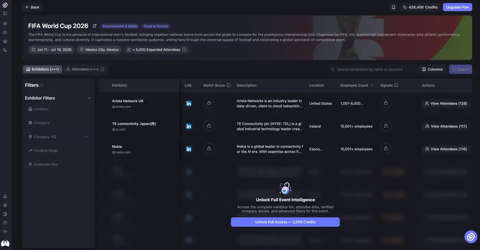Open the layers stack icon in sidebar

click(x=5, y=41)
